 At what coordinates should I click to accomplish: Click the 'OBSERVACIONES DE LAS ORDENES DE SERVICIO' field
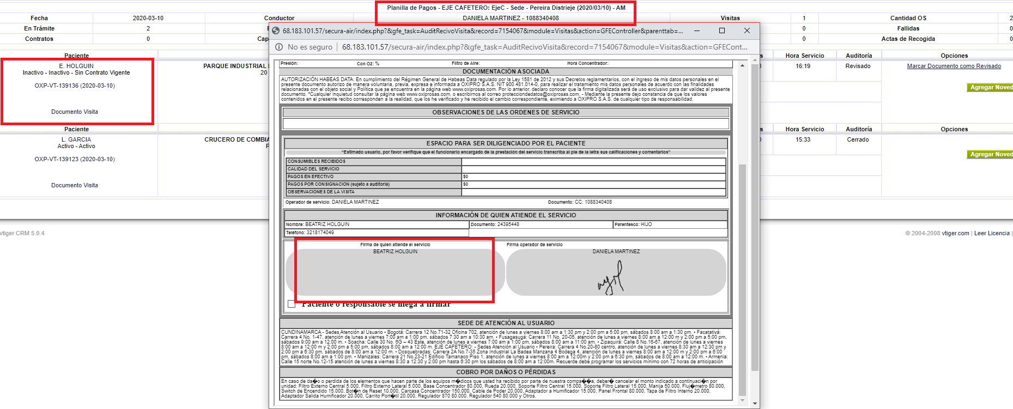click(506, 124)
